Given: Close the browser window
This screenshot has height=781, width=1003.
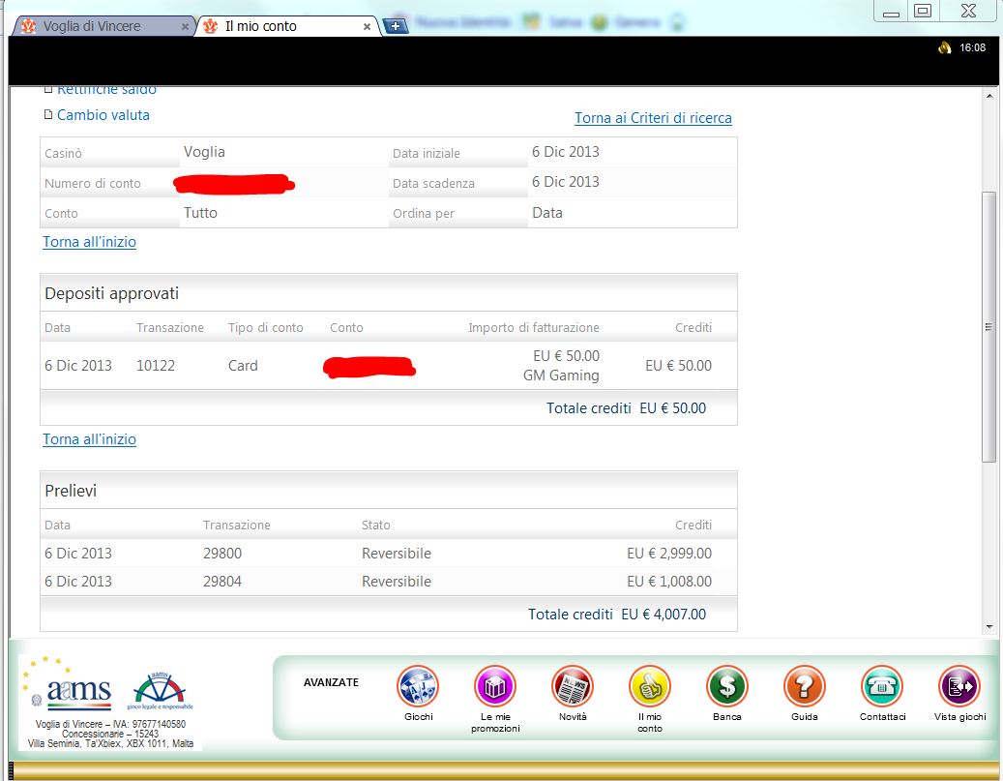Looking at the screenshot, I should click(968, 11).
